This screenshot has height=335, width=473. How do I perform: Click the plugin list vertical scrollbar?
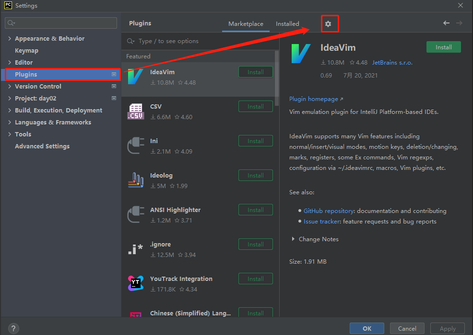pyautogui.click(x=277, y=78)
